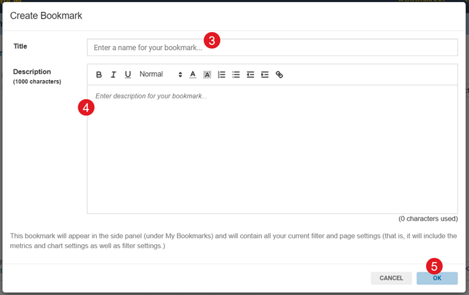
Task: Open the Normal text style dropdown
Action: tap(160, 74)
